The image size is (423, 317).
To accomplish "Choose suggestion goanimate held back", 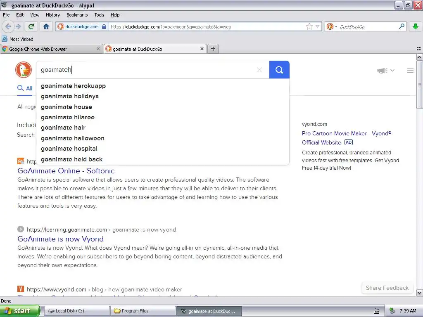I will click(x=163, y=159).
